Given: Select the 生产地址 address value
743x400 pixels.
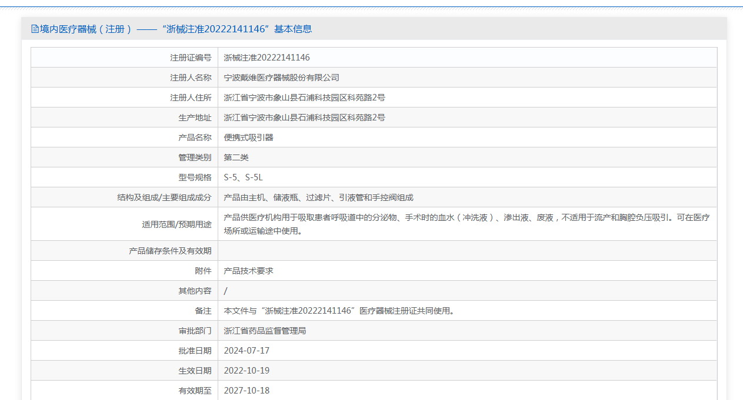Looking at the screenshot, I should (x=305, y=117).
